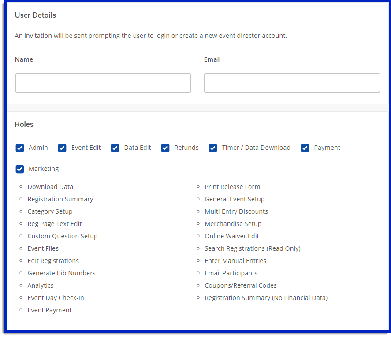Screen dimensions: 391x337
Task: Toggle Timer / Data Download checkbox
Action: (x=213, y=148)
